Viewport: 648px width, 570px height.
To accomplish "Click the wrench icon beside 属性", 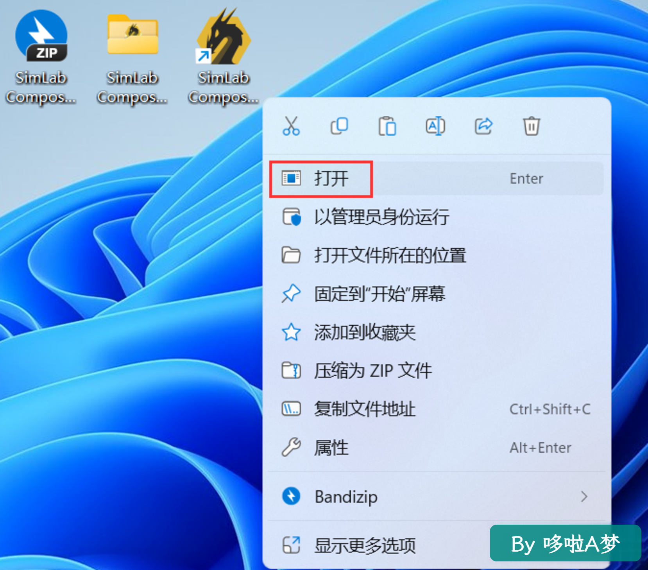I will [x=291, y=447].
